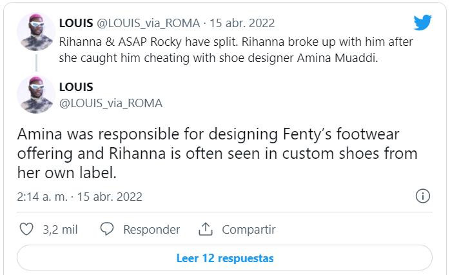Open the tweet info circle icon
The width and height of the screenshot is (450, 275).
(x=423, y=196)
